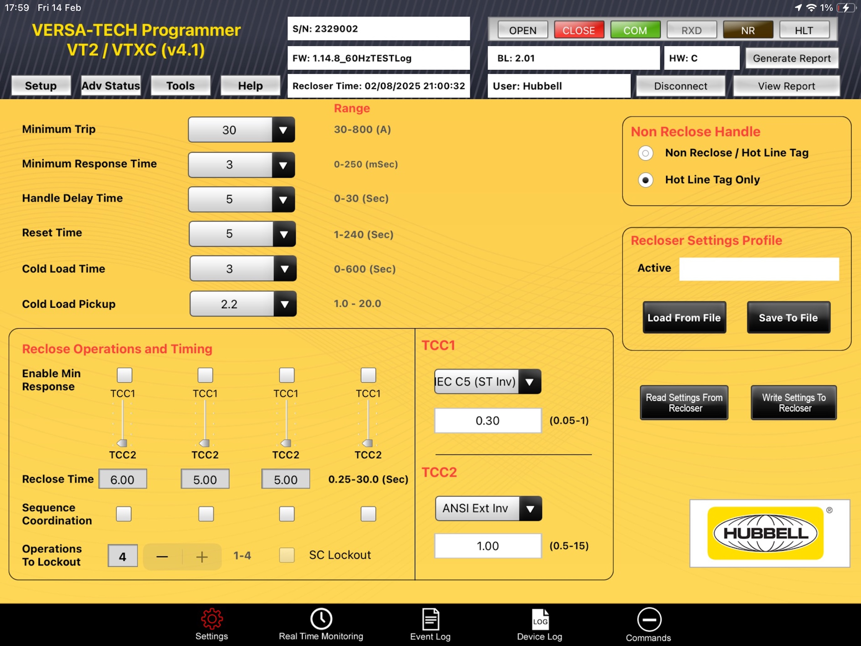
Task: Click the NR indicator button
Action: tap(748, 30)
